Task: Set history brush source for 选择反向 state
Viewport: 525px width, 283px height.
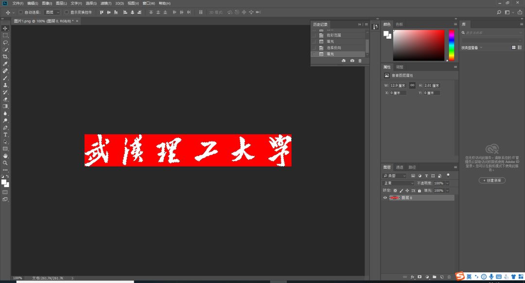Action: (x=314, y=47)
